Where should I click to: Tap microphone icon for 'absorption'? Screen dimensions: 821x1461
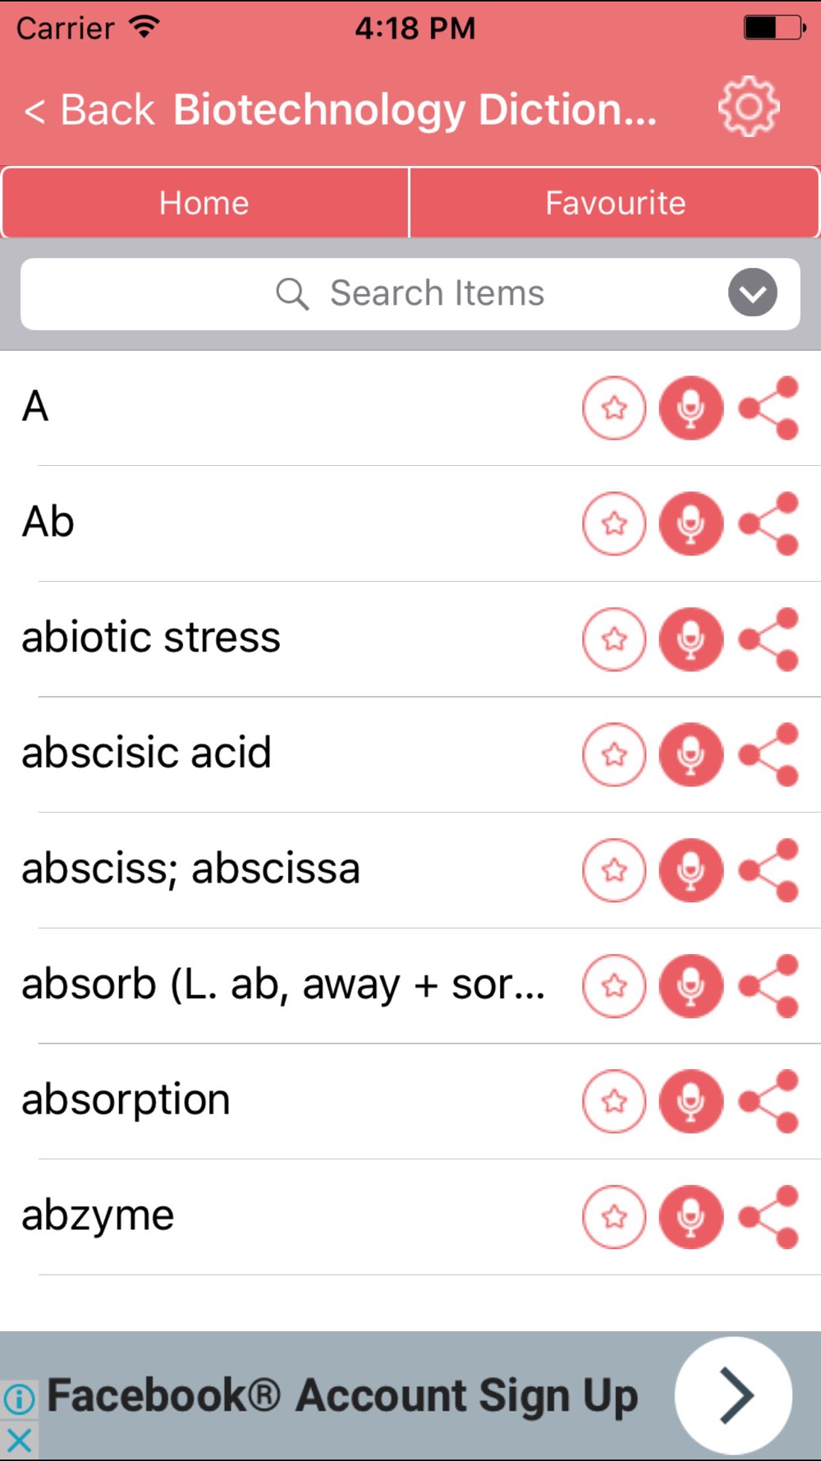coord(691,1101)
